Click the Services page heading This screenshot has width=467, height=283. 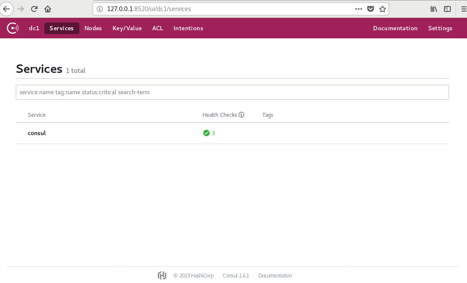pos(39,69)
